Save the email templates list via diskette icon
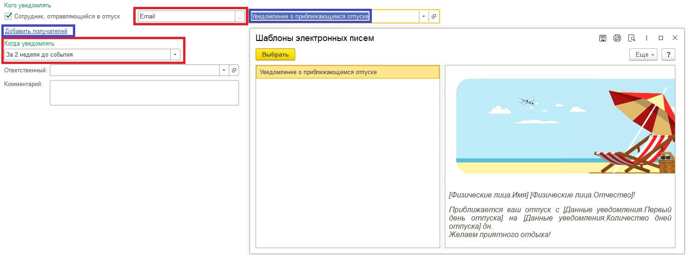The height and width of the screenshot is (255, 686). click(602, 38)
